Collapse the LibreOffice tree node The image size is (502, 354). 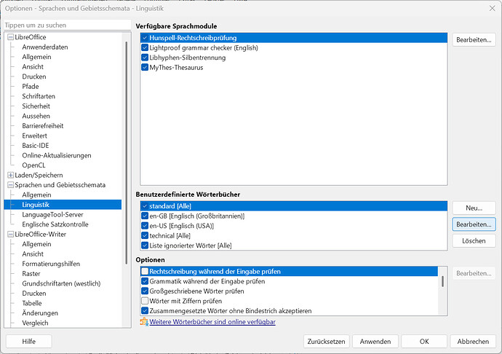(x=10, y=37)
